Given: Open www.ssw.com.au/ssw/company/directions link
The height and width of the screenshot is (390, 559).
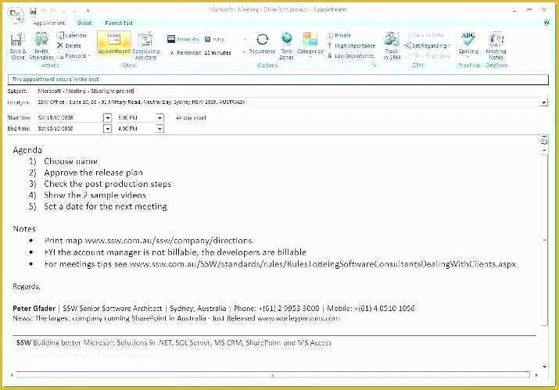Looking at the screenshot, I should (x=168, y=241).
